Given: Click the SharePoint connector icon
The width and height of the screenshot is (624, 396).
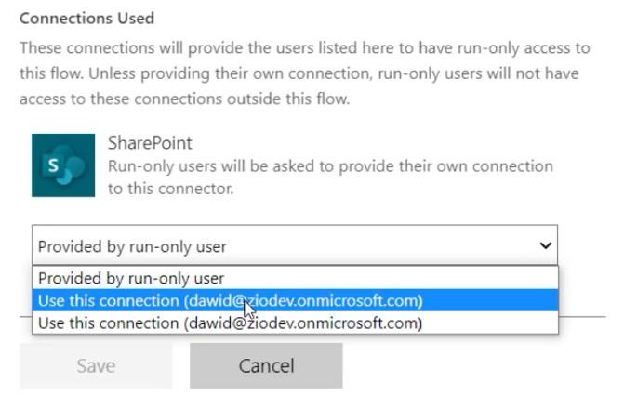Looking at the screenshot, I should [x=63, y=165].
